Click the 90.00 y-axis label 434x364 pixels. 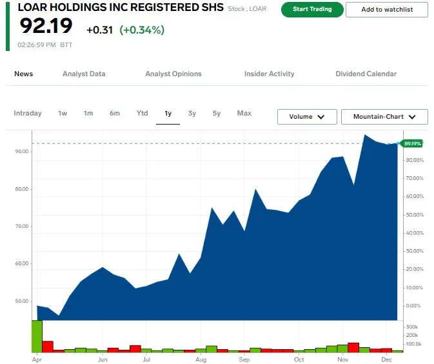tap(22, 151)
